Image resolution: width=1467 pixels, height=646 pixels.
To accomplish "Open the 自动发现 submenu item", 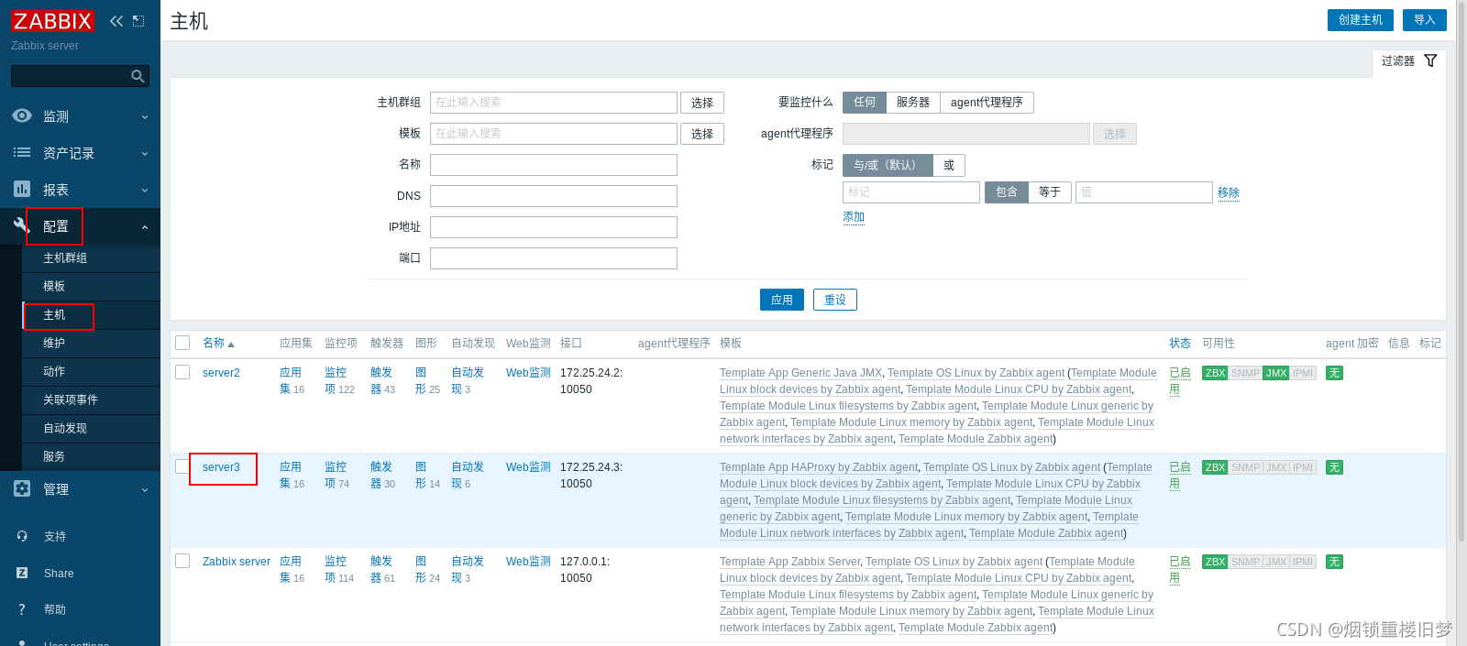I will [91, 429].
